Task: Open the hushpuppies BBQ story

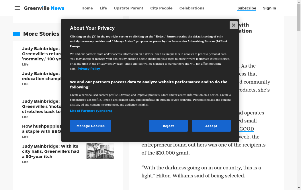Action: [x=42, y=129]
